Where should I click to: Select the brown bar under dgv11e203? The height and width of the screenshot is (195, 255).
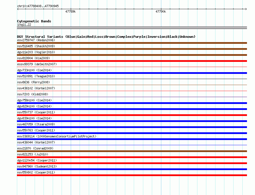pos(132,55)
